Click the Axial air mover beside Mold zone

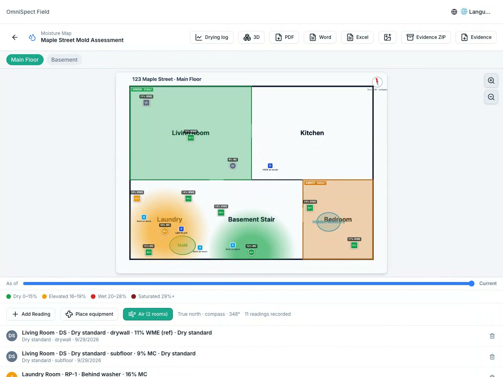(200, 248)
